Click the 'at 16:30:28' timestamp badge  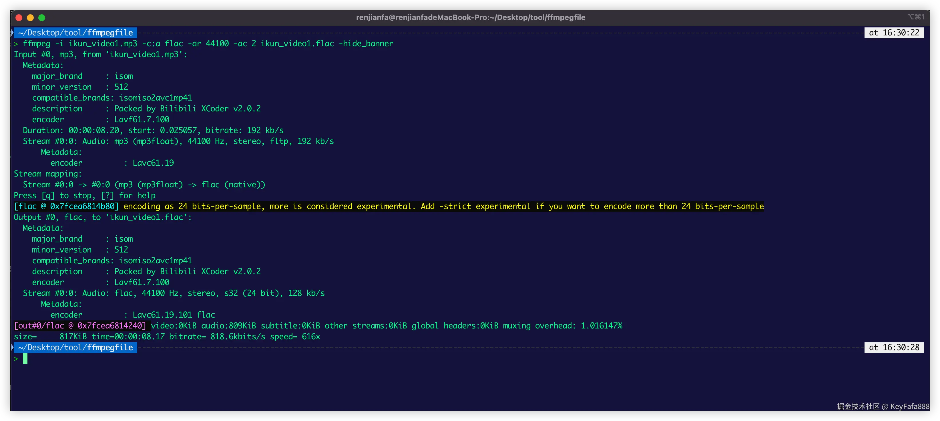[894, 347]
